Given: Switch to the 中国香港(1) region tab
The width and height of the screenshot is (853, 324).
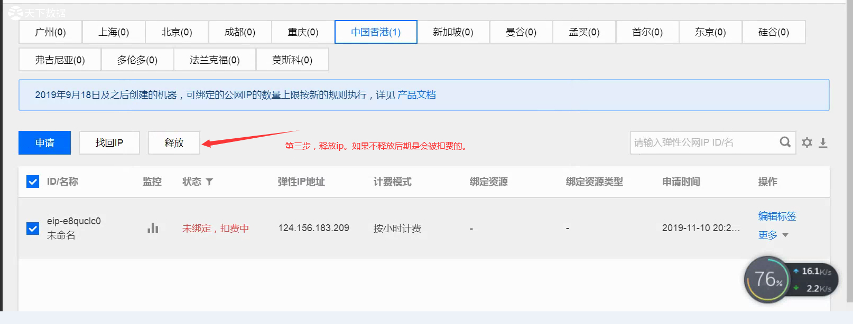Looking at the screenshot, I should pos(376,32).
